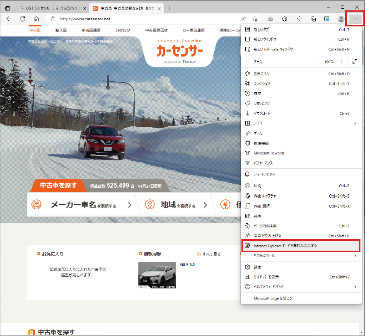Open a new tab with plus button
The image size is (365, 336).
point(169,8)
